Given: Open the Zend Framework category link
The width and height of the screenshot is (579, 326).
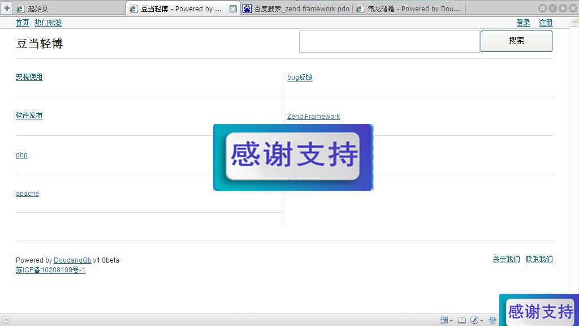Looking at the screenshot, I should (x=313, y=117).
